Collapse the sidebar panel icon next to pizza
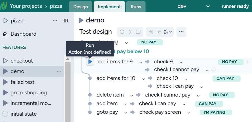Viewport: 252px width, 122px height. [x=66, y=21]
